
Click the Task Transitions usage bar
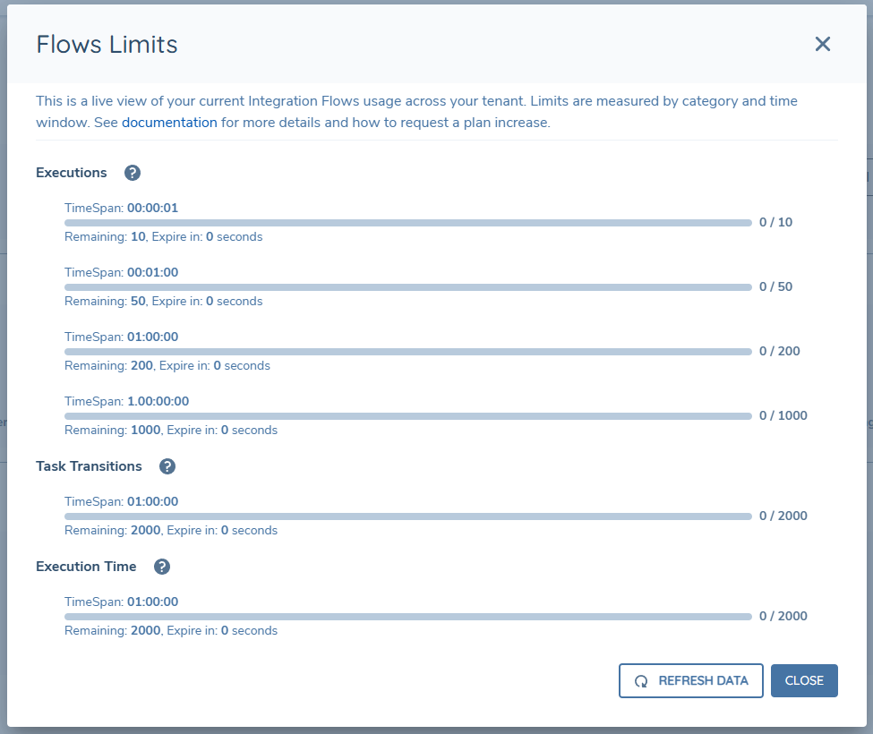tap(407, 516)
